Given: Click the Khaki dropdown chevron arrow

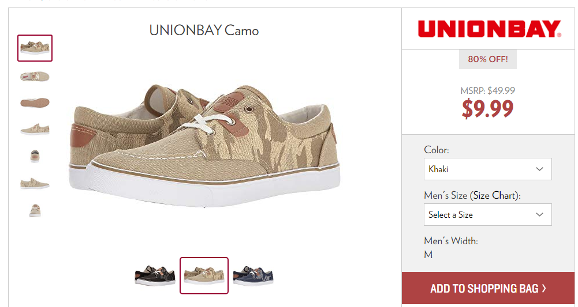Looking at the screenshot, I should [x=539, y=169].
